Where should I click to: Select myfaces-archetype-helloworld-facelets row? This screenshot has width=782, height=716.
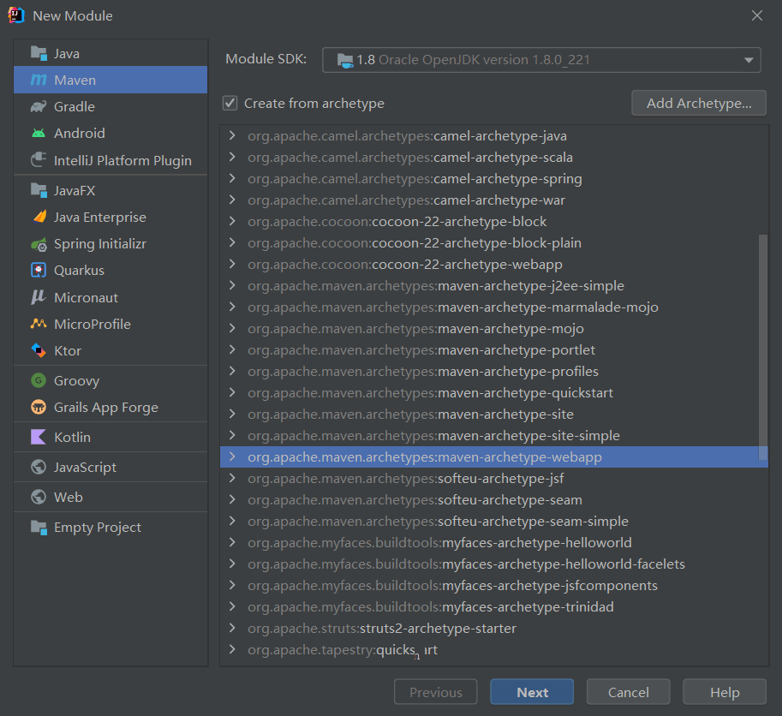[493, 564]
